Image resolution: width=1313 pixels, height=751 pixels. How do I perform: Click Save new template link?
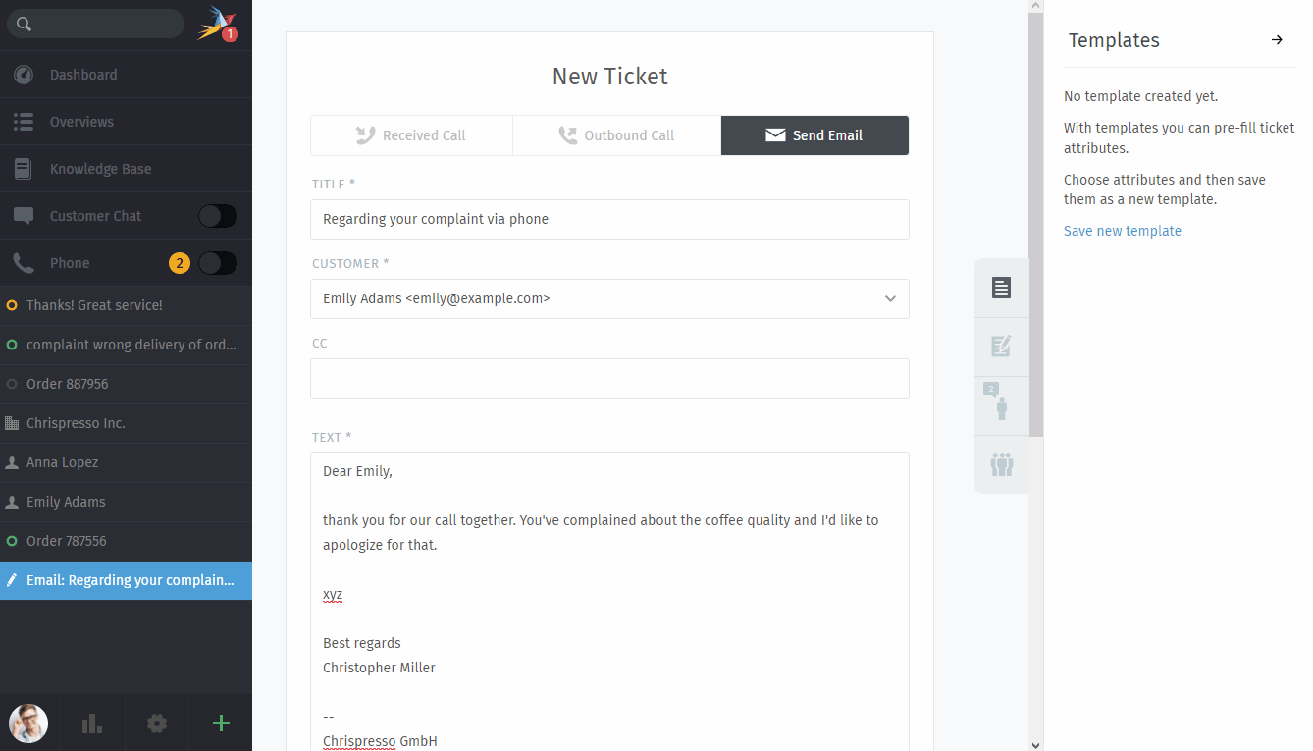click(1123, 231)
